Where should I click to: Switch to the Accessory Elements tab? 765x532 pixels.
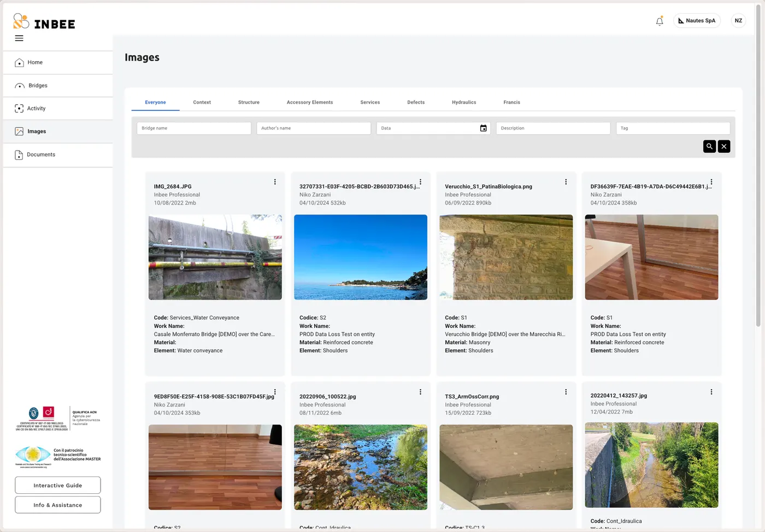(x=310, y=103)
